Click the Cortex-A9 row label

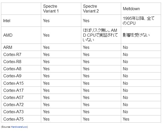tap(12, 76)
